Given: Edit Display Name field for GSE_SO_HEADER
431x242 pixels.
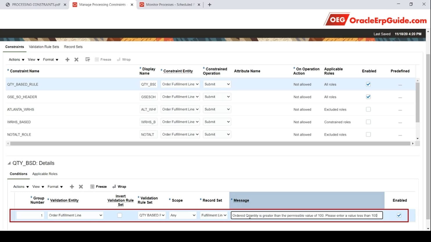Looking at the screenshot, I should pos(148,97).
